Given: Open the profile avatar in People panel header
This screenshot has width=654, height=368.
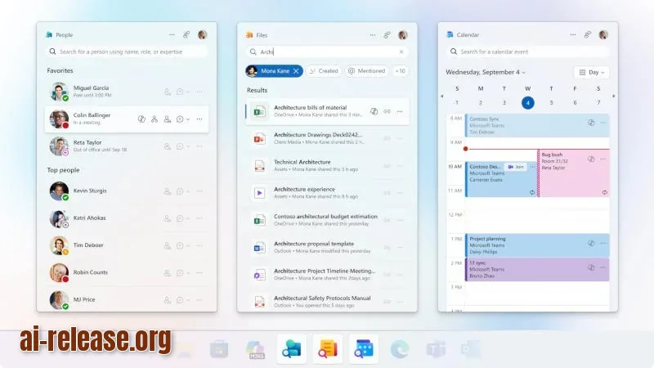Looking at the screenshot, I should point(202,35).
